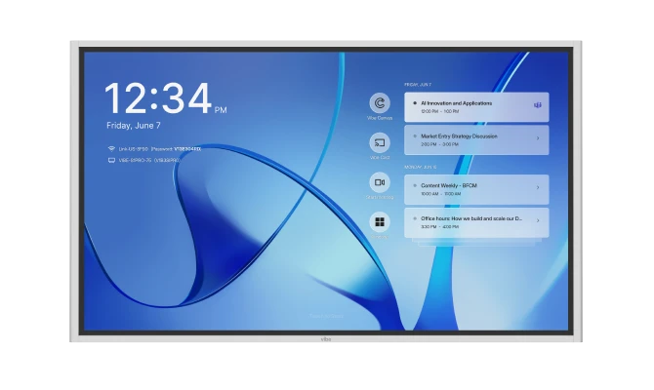
Task: Open the Vibe Canvas app icon
Action: pos(379,103)
